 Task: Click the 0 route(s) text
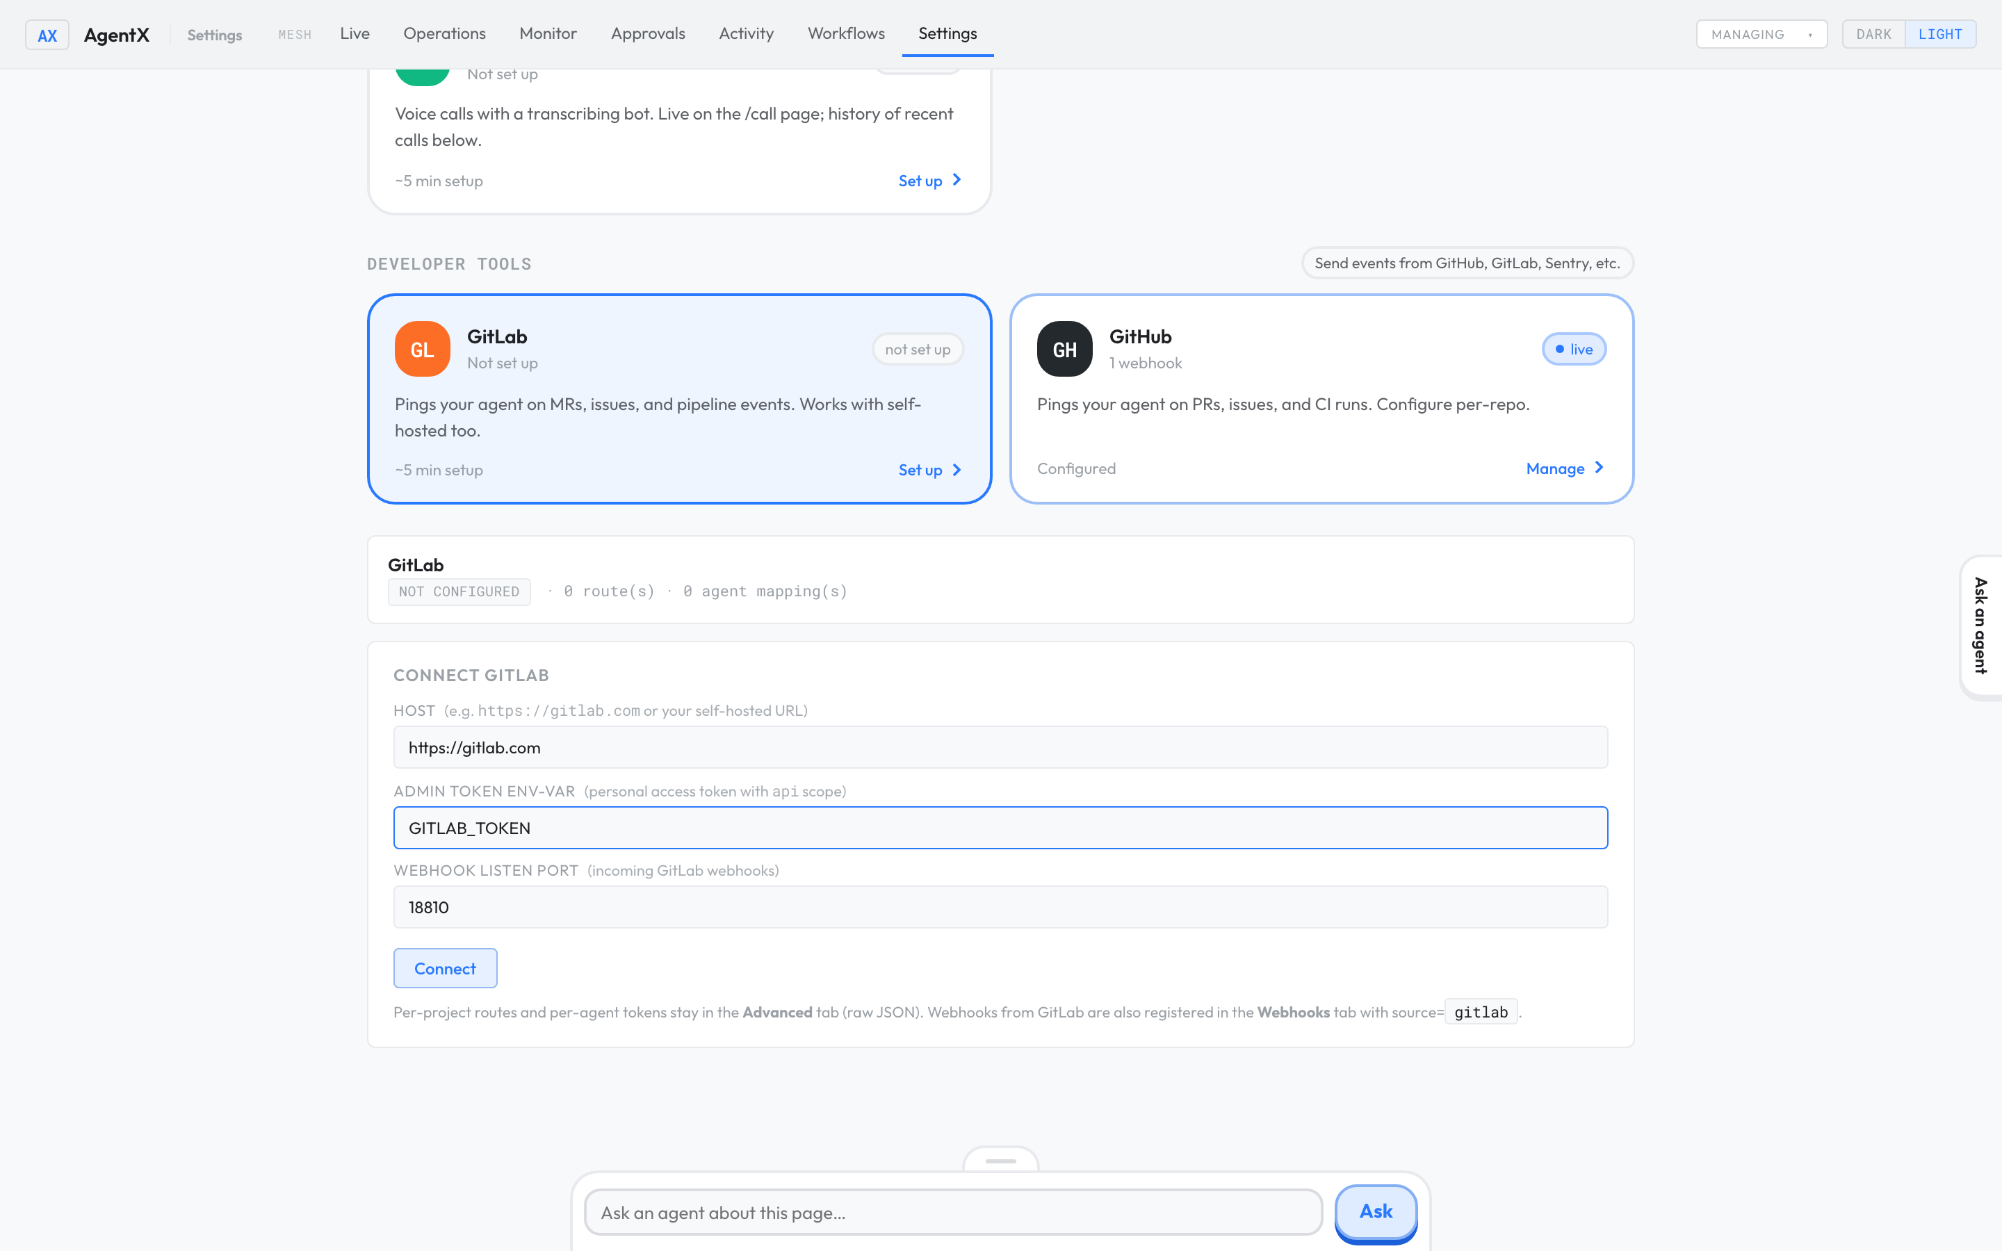(x=609, y=591)
